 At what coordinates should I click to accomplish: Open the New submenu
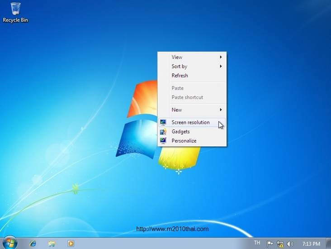pyautogui.click(x=192, y=110)
